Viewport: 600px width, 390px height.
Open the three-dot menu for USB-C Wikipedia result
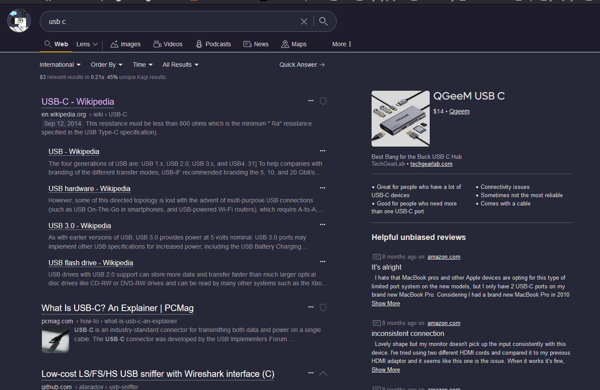click(x=311, y=101)
